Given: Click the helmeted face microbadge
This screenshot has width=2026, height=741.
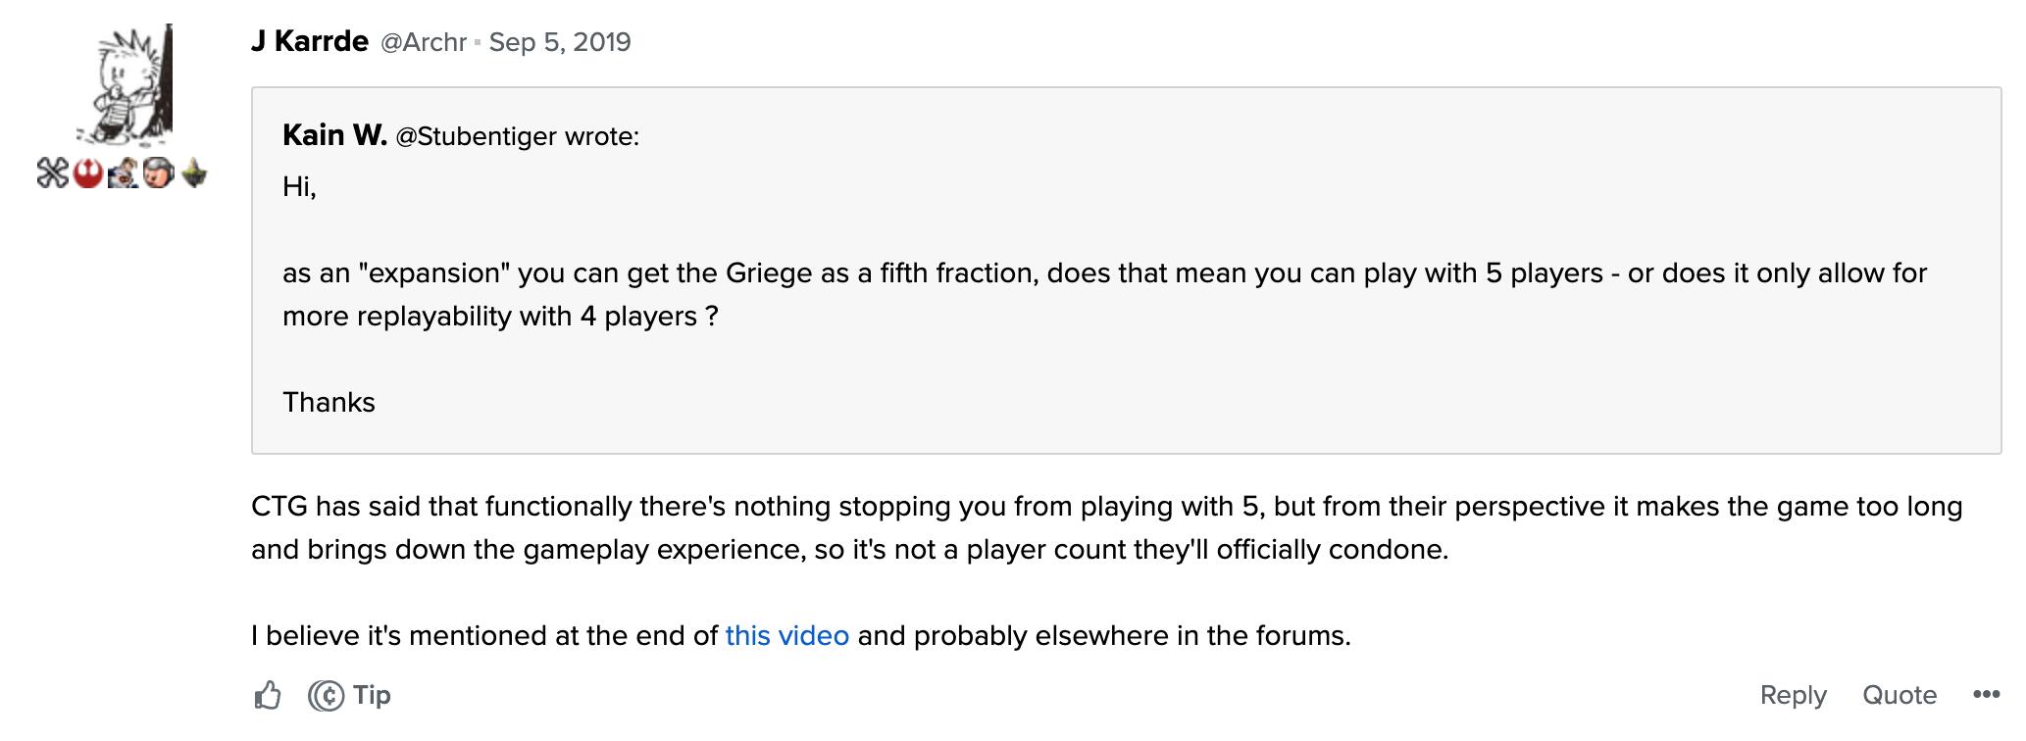Looking at the screenshot, I should 159,173.
